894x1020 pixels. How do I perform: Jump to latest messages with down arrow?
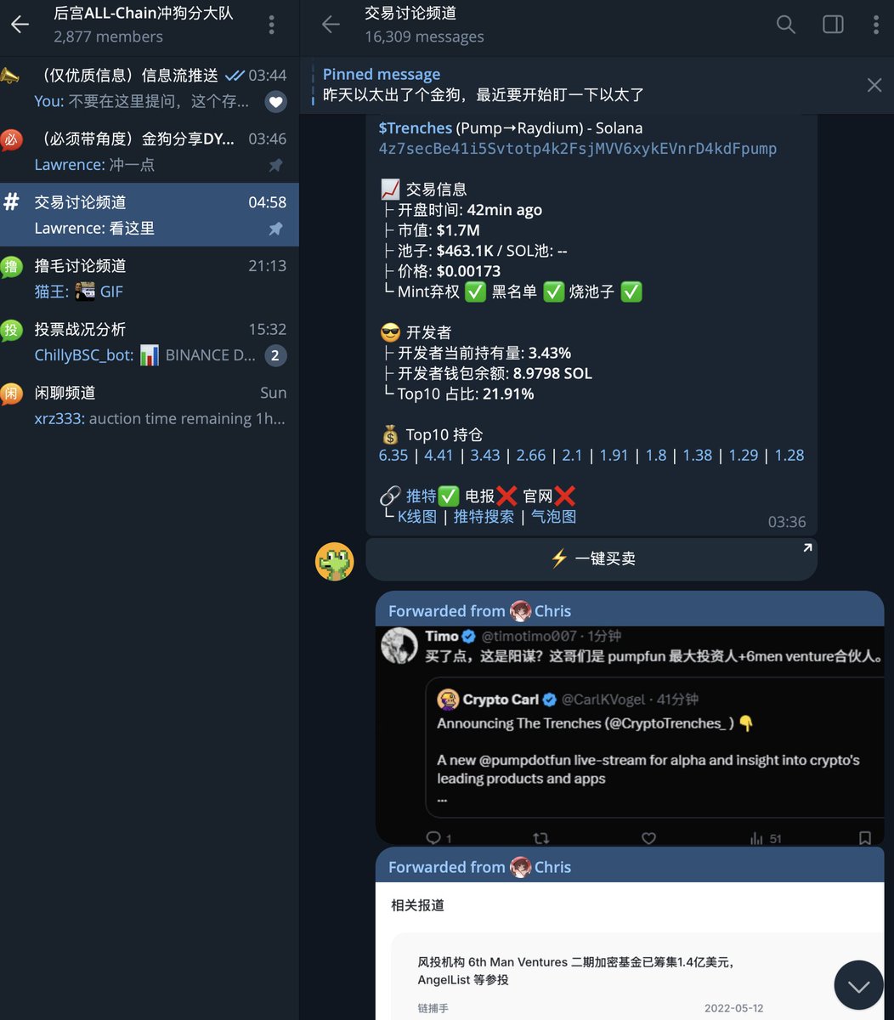tap(858, 985)
